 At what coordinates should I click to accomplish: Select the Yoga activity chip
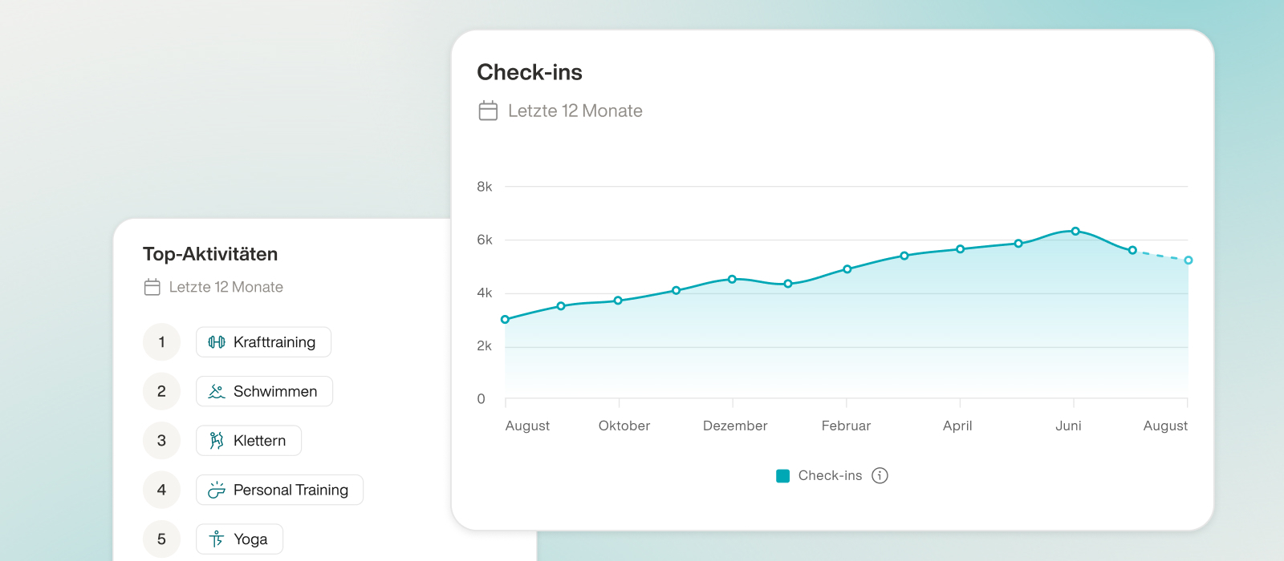pos(239,539)
